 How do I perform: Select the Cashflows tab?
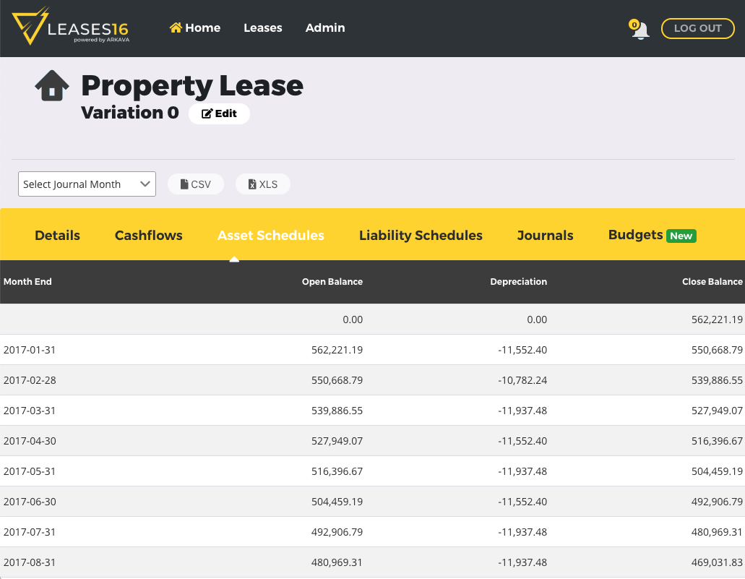148,235
